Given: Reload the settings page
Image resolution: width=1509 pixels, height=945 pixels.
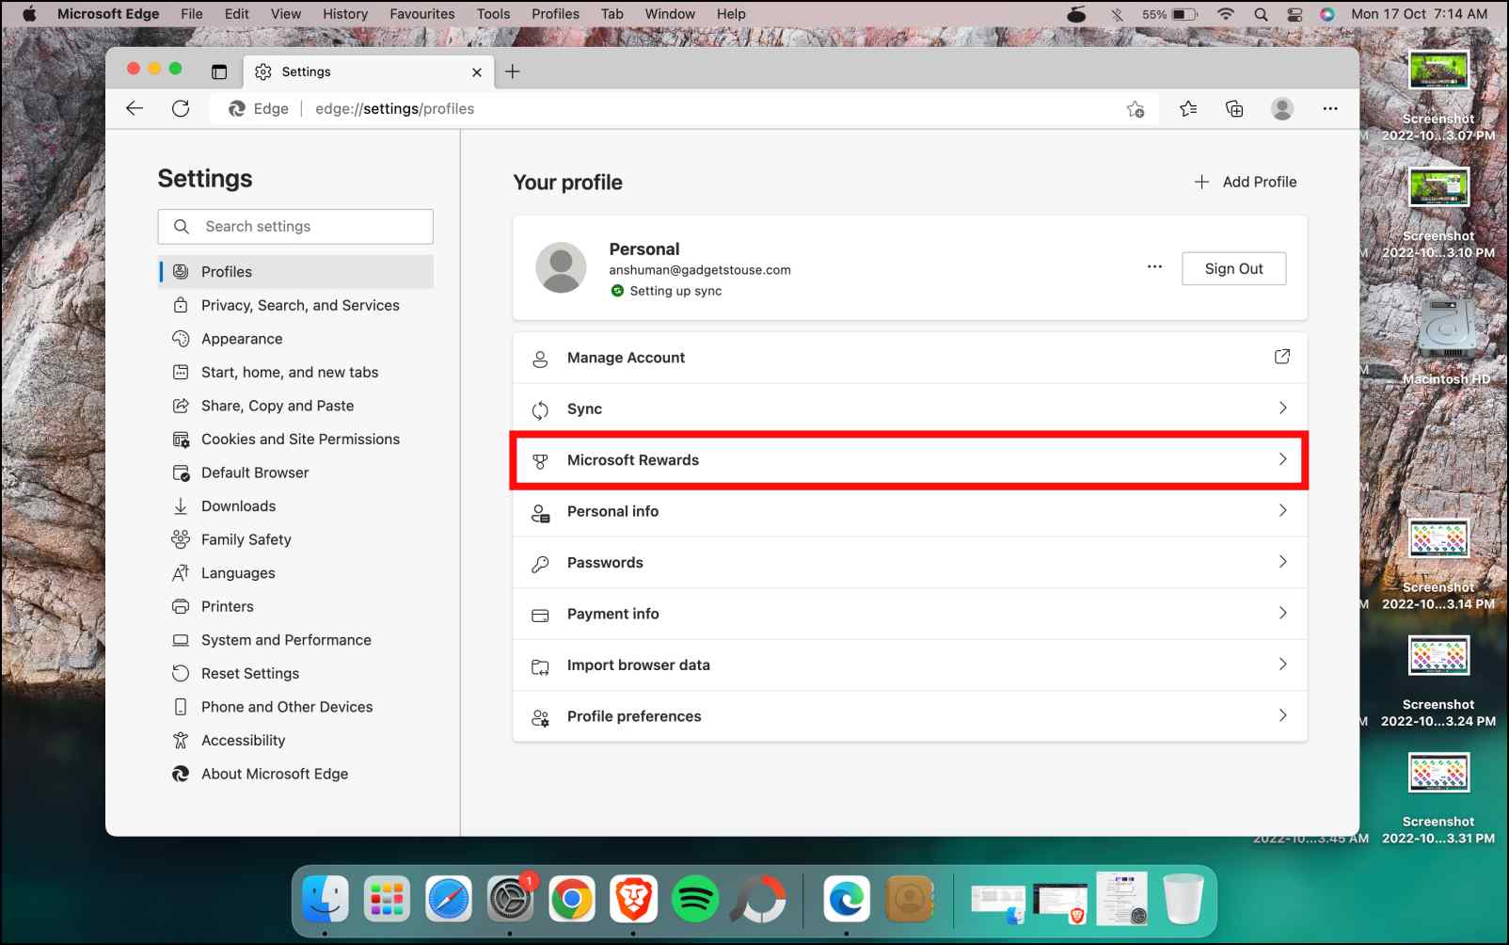Looking at the screenshot, I should (181, 108).
